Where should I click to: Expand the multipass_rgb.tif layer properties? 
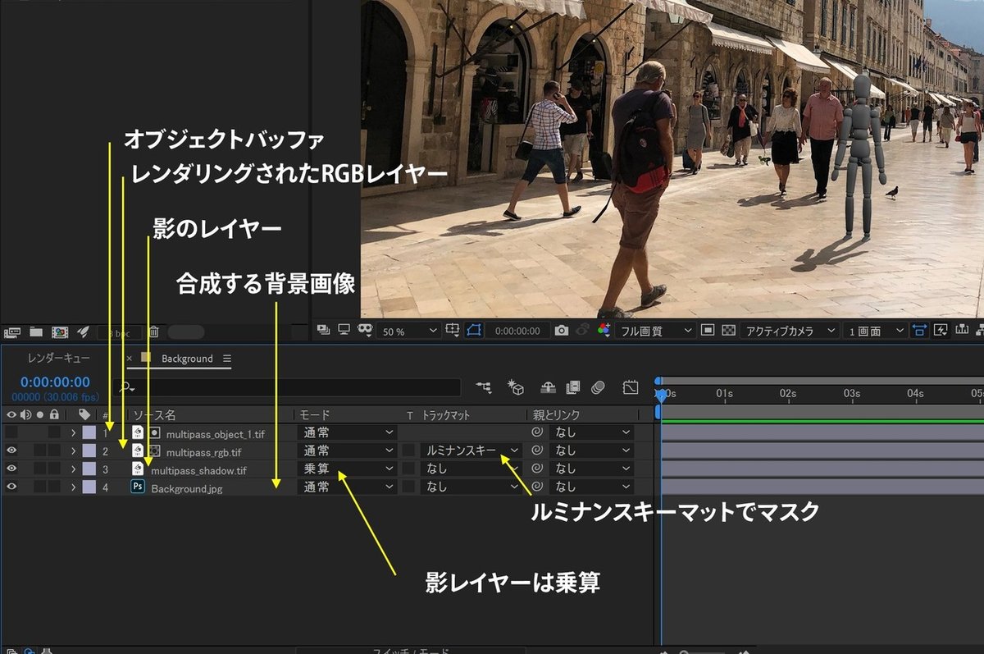click(73, 450)
